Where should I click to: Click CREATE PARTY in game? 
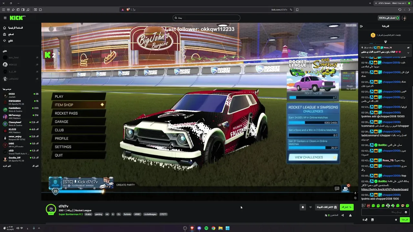(x=126, y=185)
